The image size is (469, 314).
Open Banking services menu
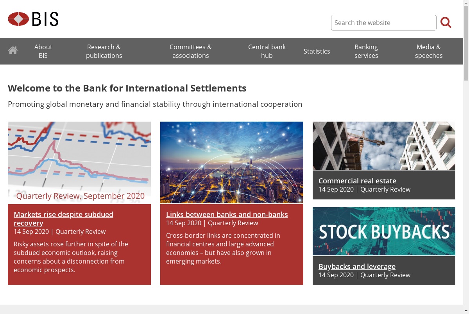366,51
